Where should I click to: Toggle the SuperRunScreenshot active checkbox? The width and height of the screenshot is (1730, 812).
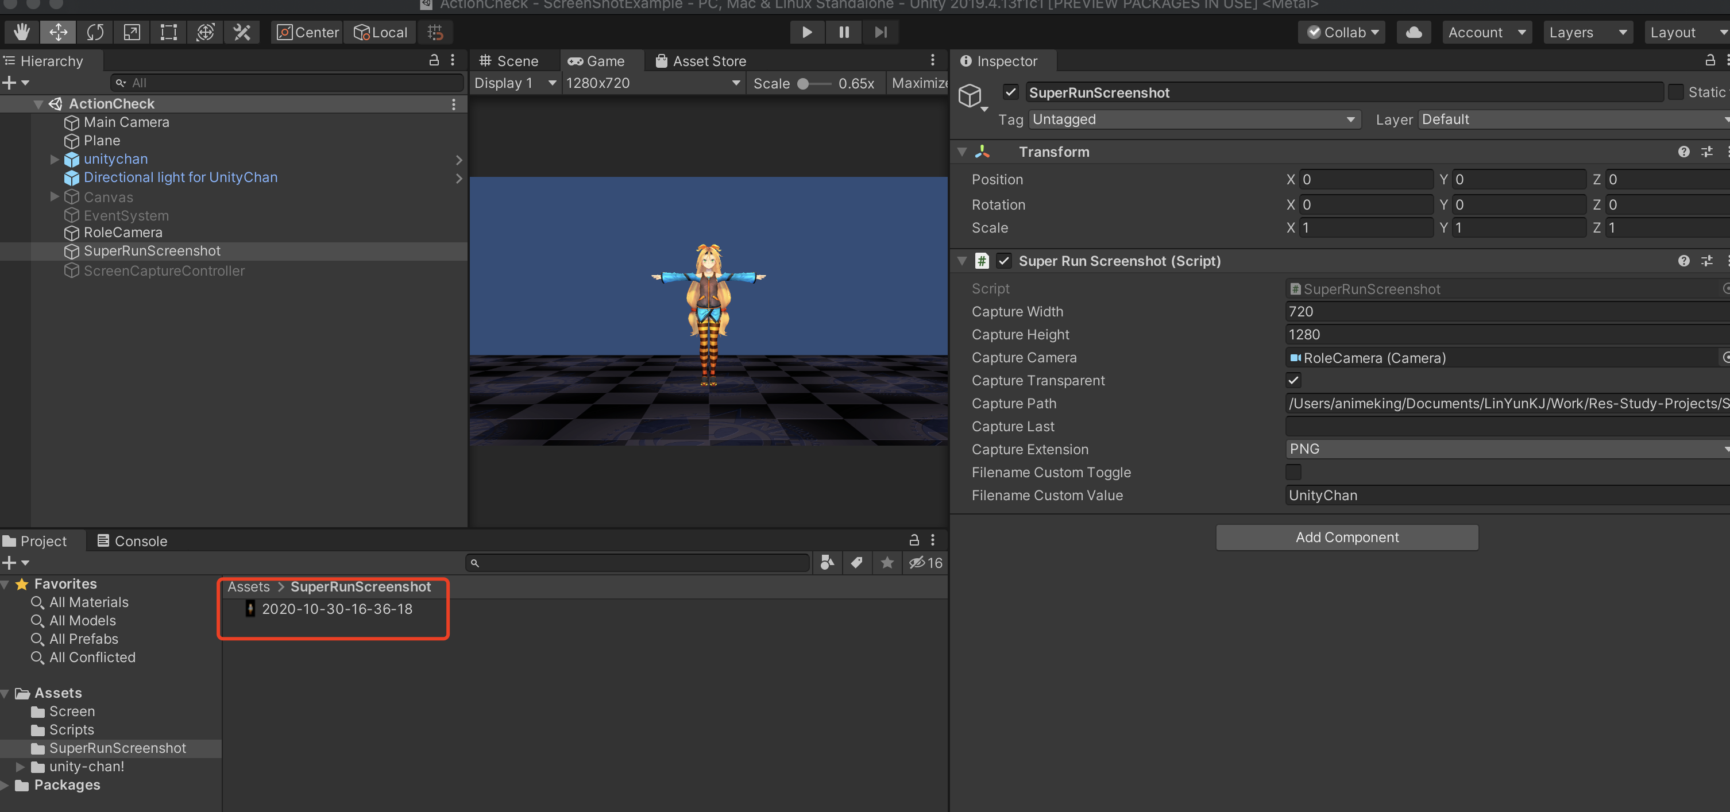point(1010,92)
